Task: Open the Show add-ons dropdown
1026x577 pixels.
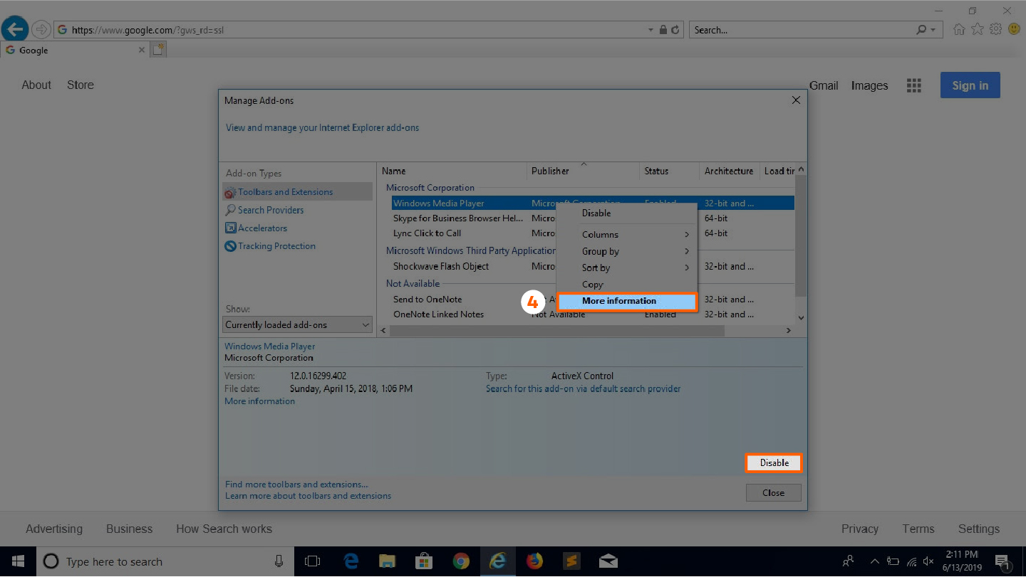Action: point(297,324)
